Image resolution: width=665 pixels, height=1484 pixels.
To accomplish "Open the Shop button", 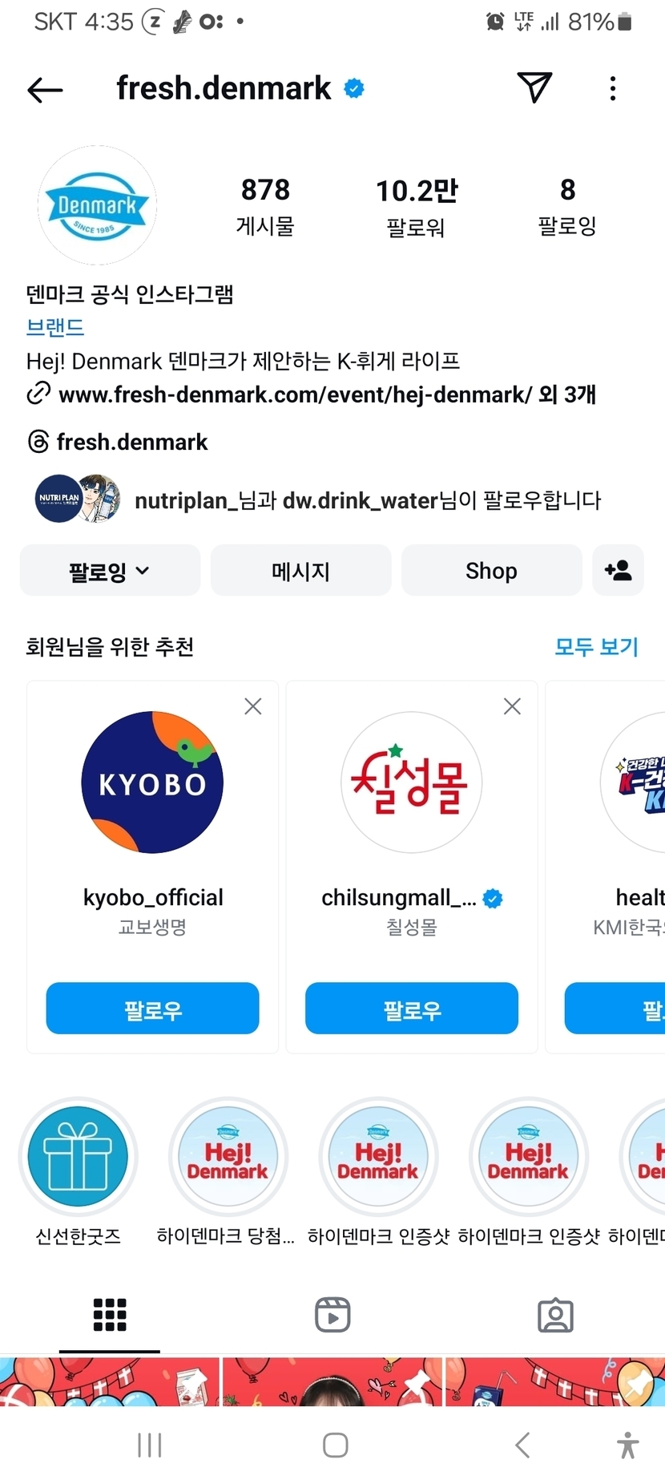I will click(491, 571).
